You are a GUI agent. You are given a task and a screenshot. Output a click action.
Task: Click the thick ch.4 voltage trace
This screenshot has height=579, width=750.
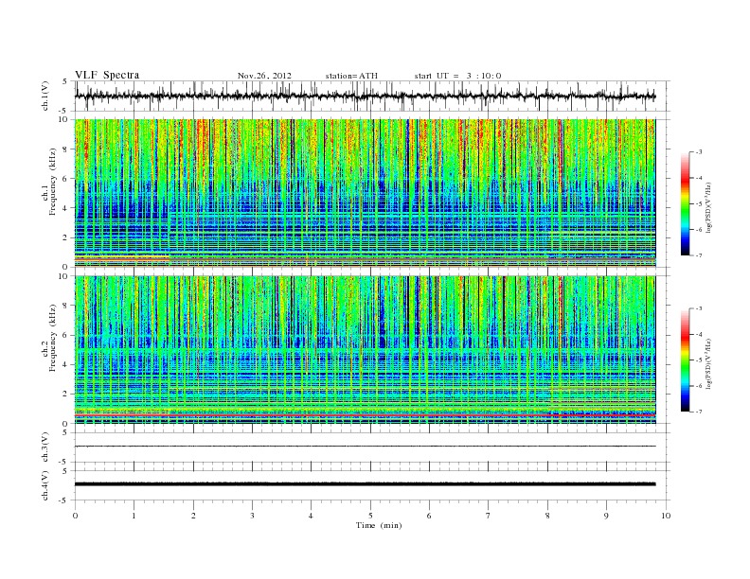click(365, 484)
